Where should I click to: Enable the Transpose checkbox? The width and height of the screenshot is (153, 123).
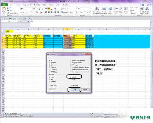[71, 85]
